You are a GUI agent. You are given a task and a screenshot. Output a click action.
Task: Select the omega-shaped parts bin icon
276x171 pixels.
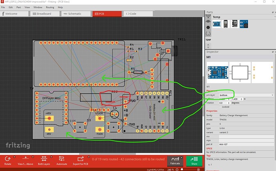(208, 33)
